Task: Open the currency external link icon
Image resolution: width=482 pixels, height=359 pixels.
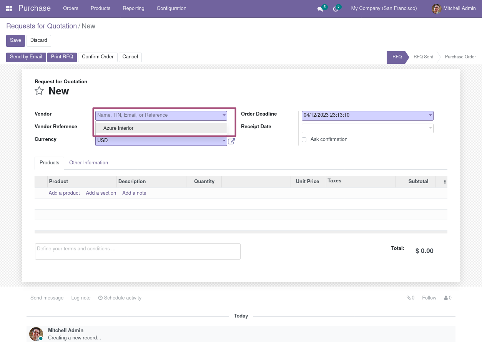Action: (x=231, y=141)
